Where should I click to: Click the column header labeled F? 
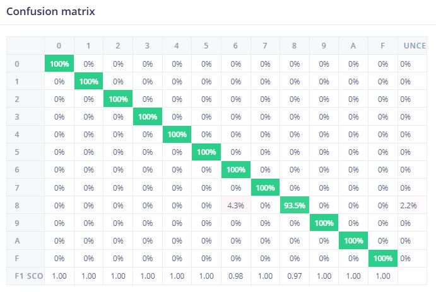[383, 45]
